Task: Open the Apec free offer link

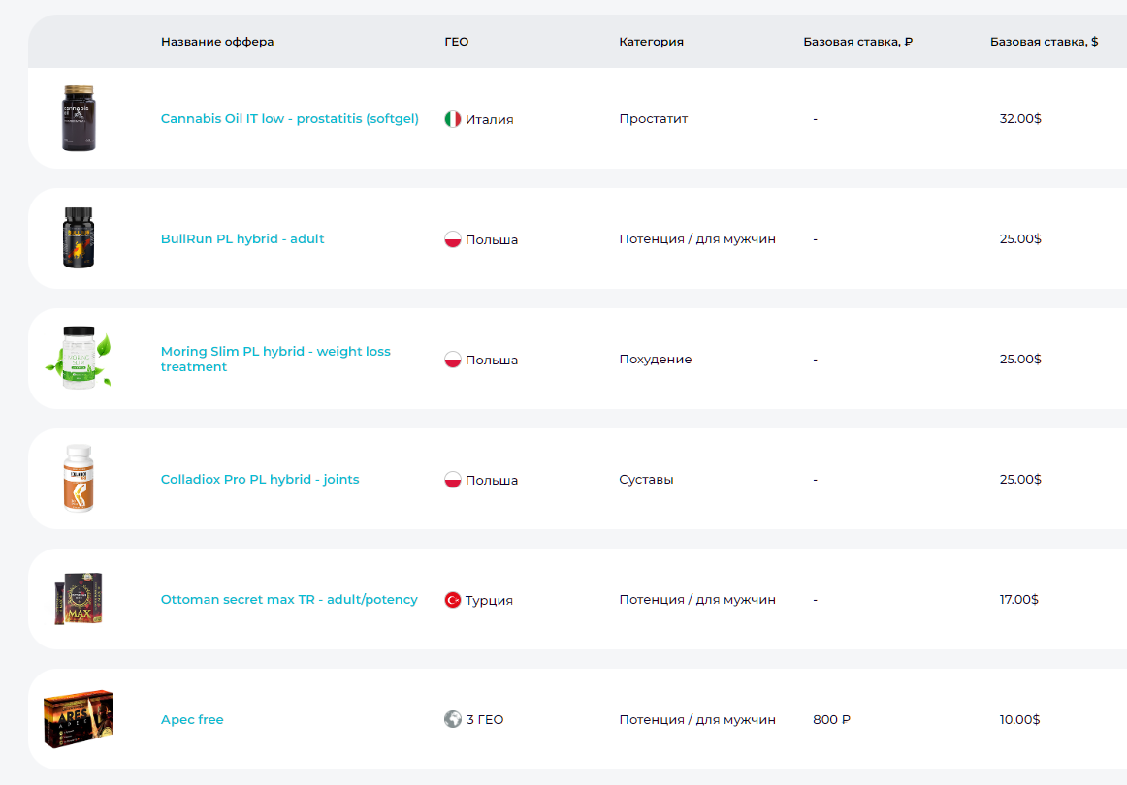Action: click(x=192, y=720)
